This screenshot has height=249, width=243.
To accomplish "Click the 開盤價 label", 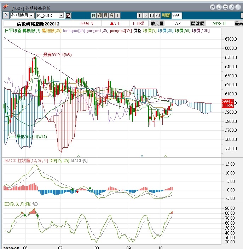I will coord(197,24).
